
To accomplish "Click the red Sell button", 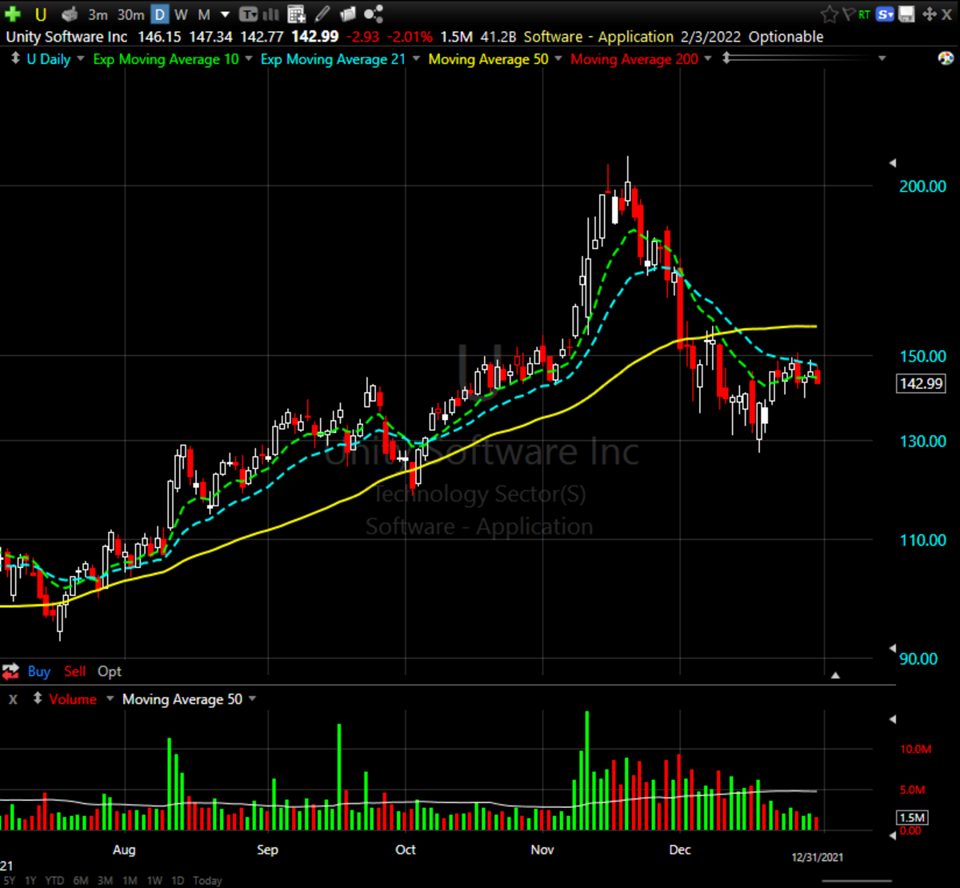I will coord(75,672).
